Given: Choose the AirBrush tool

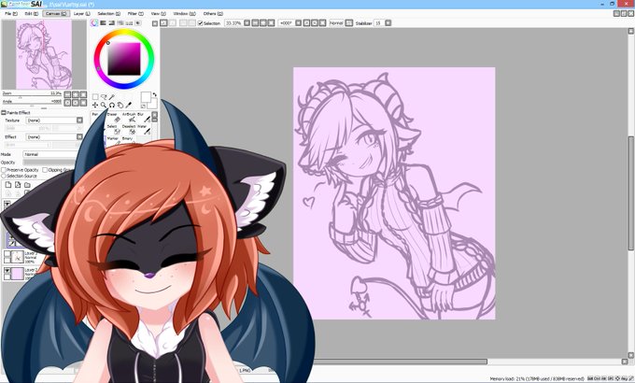Looking at the screenshot, I should pyautogui.click(x=129, y=118).
